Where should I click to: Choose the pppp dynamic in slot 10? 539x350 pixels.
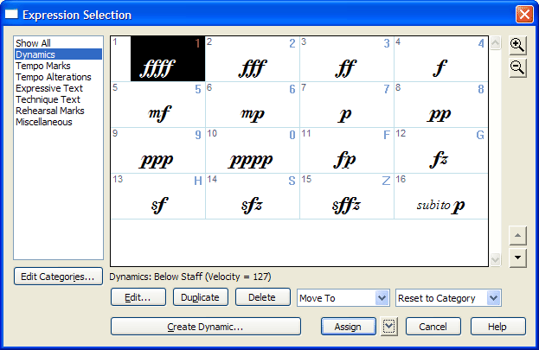pyautogui.click(x=252, y=150)
